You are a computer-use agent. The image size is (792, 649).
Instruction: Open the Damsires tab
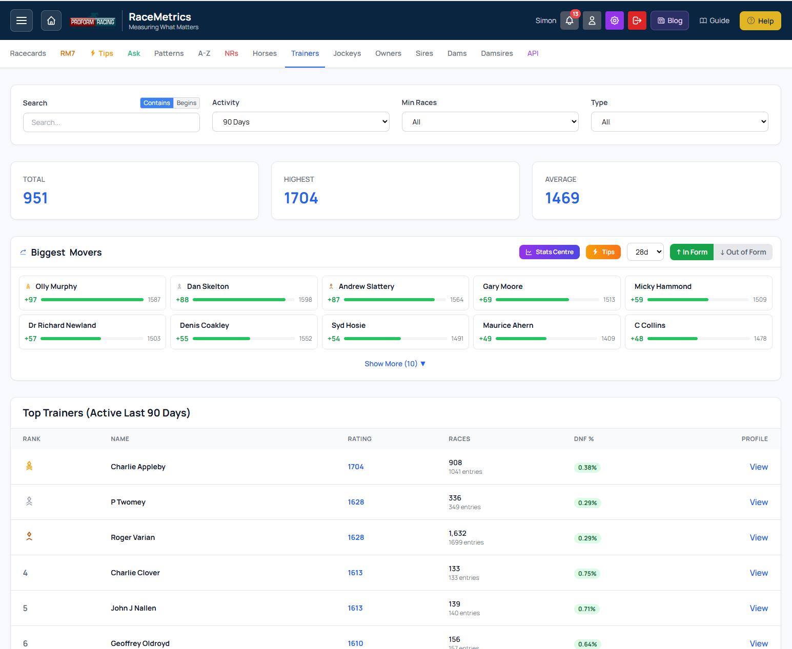point(497,53)
